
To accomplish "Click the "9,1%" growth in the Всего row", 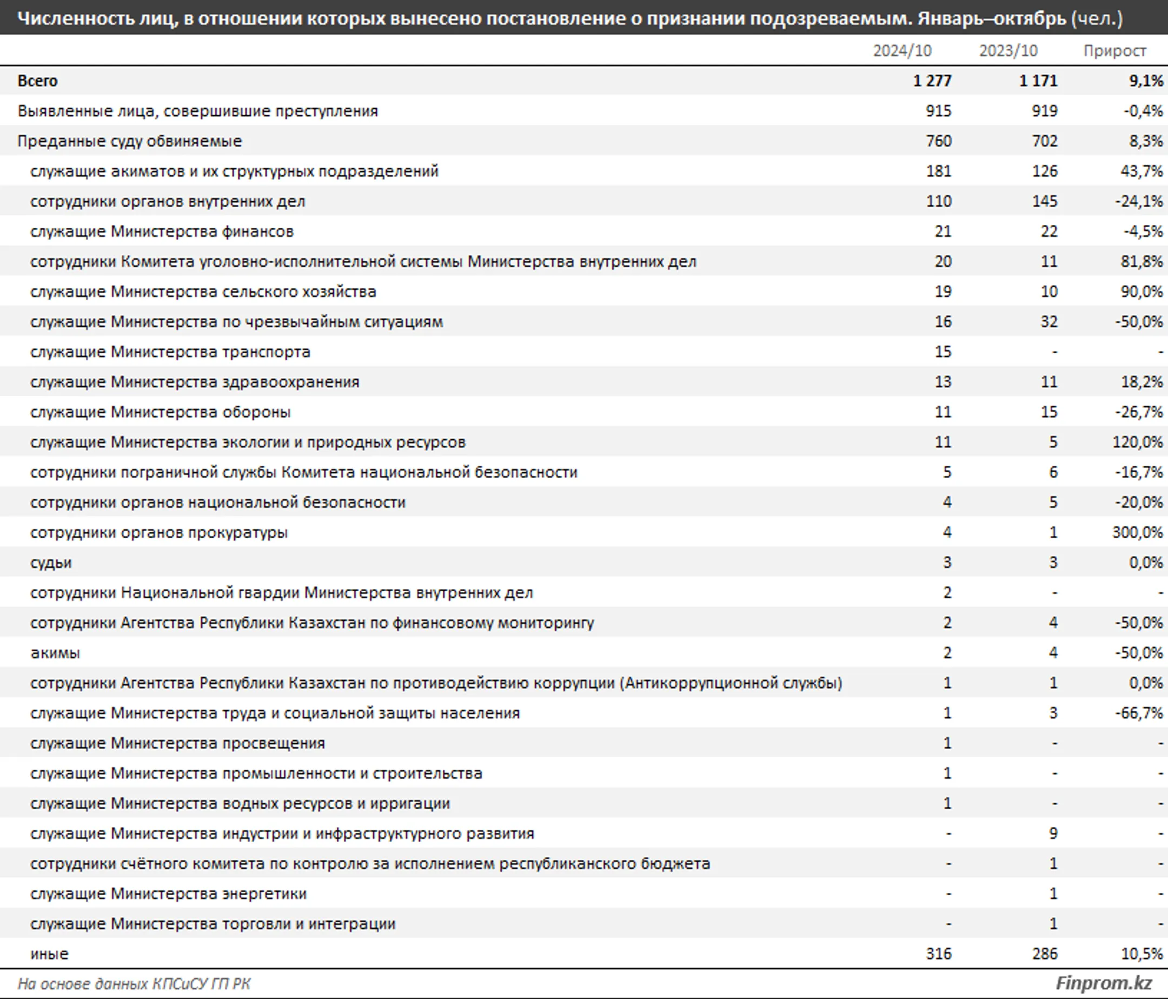I will pyautogui.click(x=1145, y=81).
